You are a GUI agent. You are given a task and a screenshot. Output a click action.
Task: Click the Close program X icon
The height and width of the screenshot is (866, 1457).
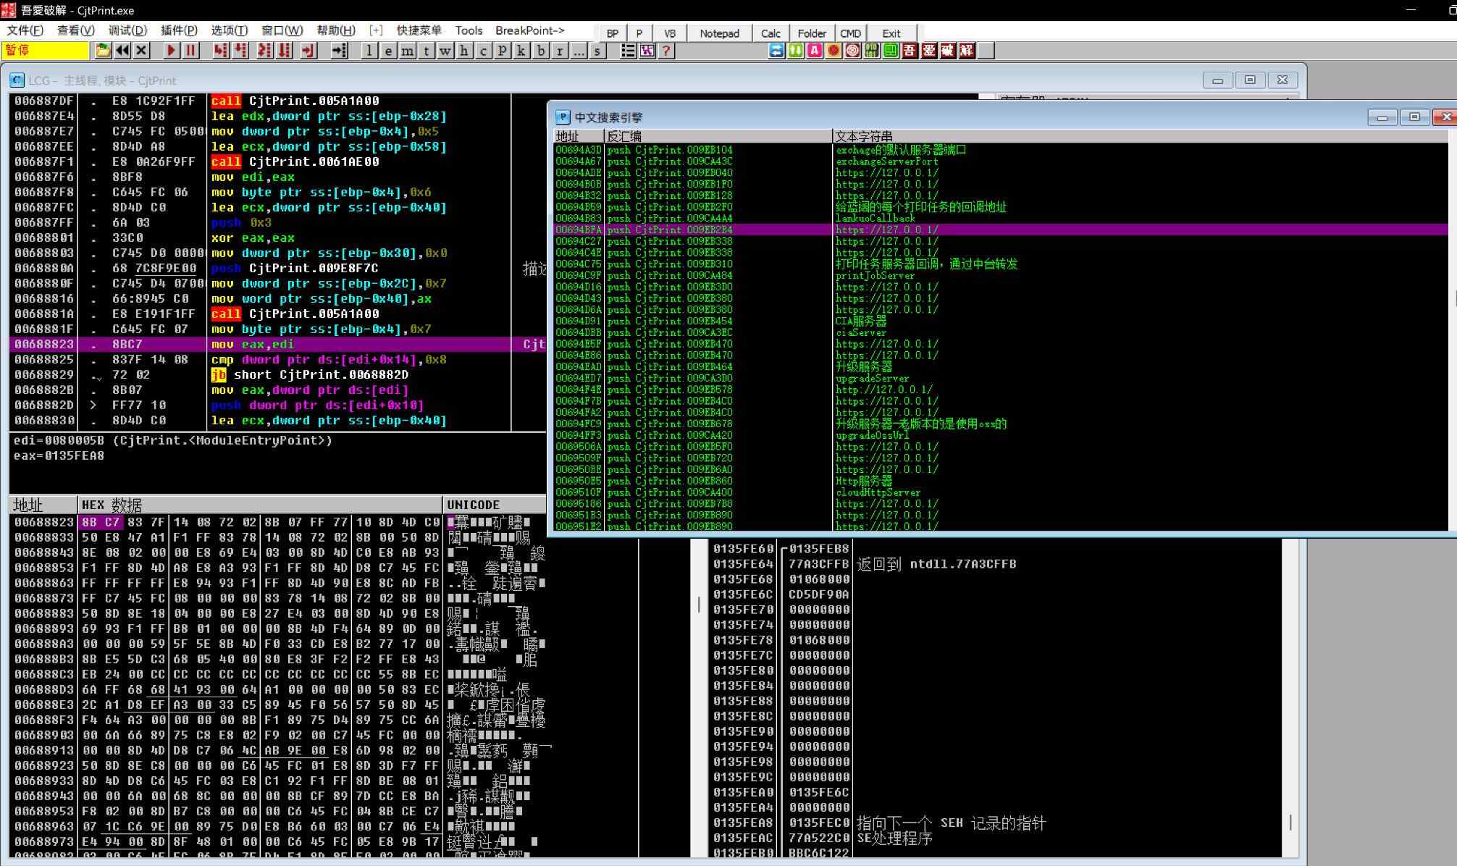tap(142, 51)
